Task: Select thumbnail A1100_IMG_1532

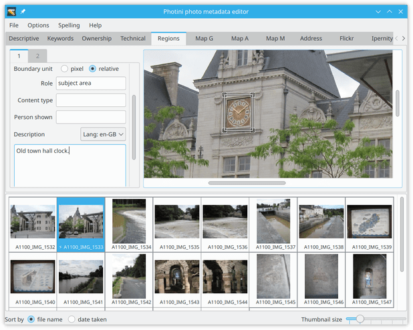Action: tap(33, 224)
